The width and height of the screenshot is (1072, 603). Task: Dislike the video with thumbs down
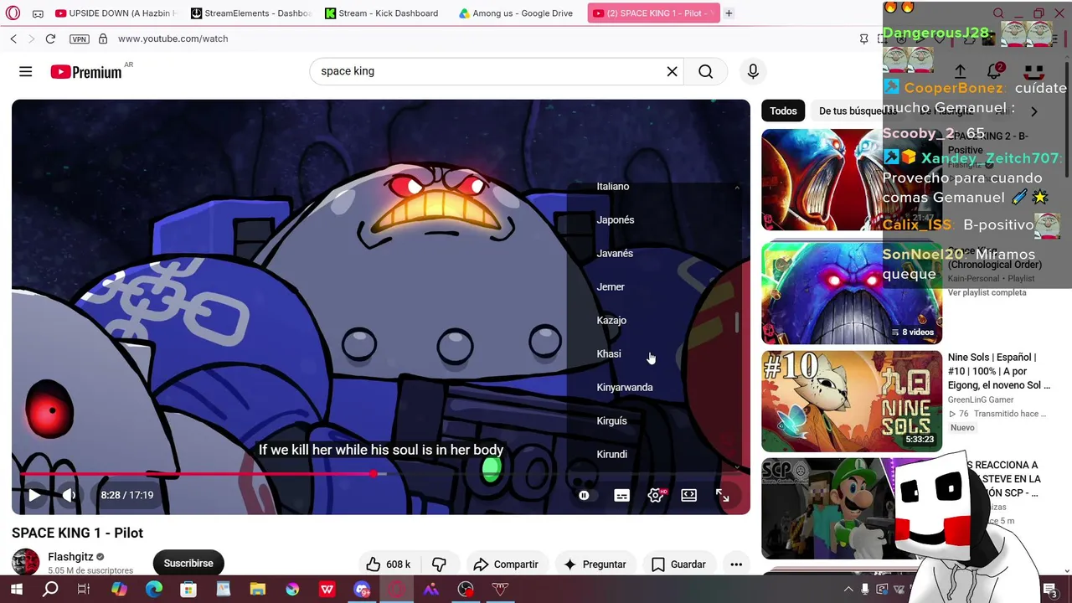pyautogui.click(x=439, y=564)
